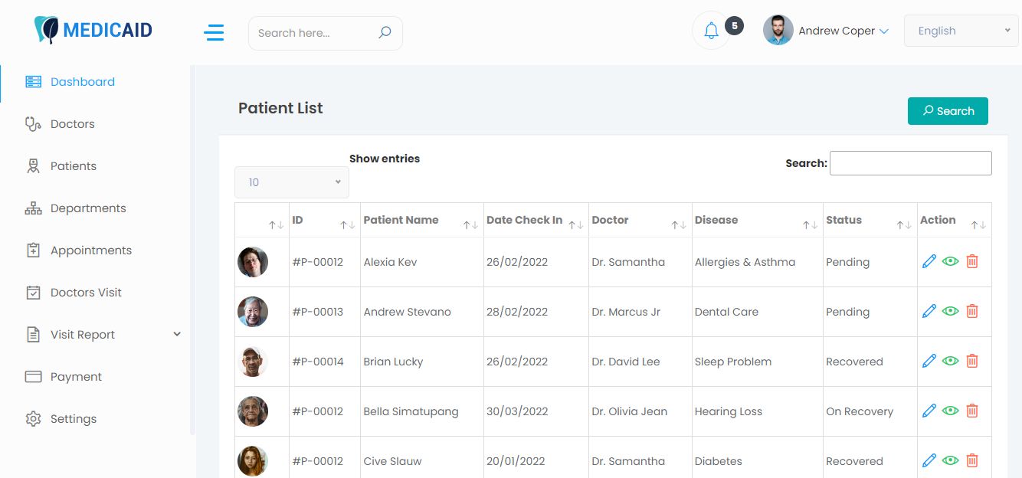Click the table Search input field
The image size is (1022, 478).
[x=910, y=163]
